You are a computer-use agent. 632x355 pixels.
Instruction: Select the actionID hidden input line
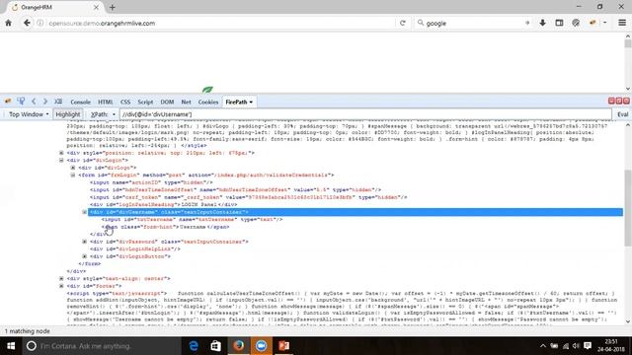click(x=151, y=182)
